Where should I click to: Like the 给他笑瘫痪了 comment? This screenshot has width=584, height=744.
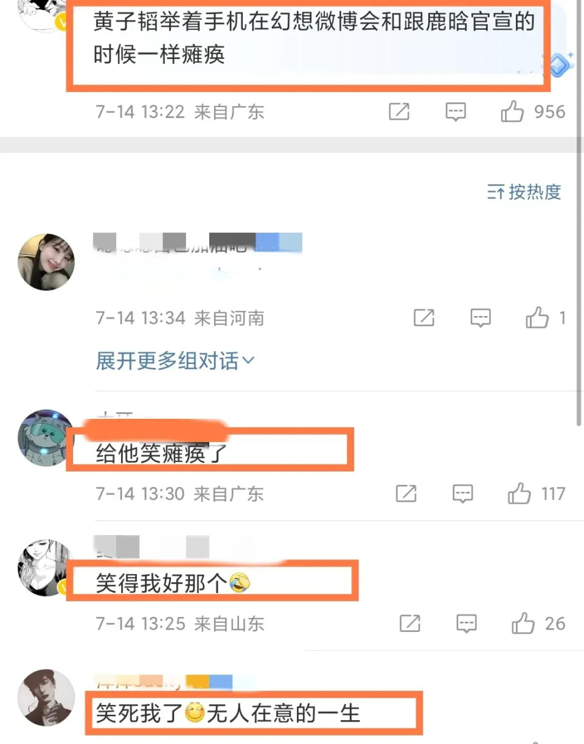[537, 494]
